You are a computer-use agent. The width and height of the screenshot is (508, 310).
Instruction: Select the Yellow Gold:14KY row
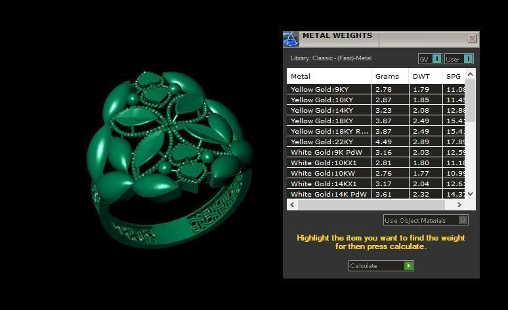[x=376, y=110]
